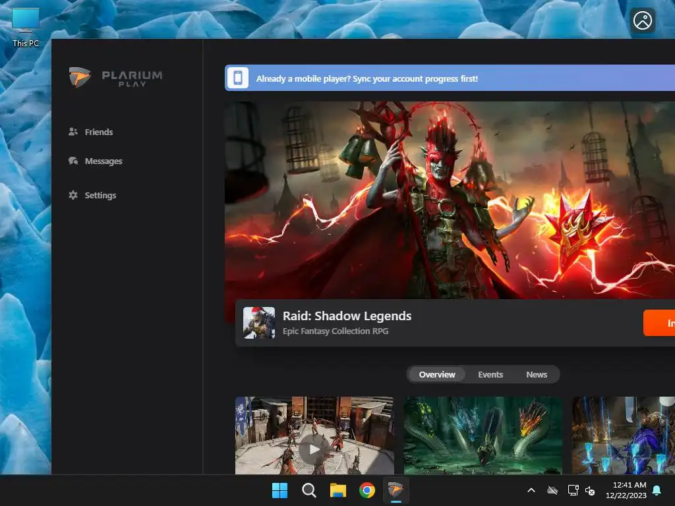Click the muted volume tray icon
The height and width of the screenshot is (506, 675).
590,490
